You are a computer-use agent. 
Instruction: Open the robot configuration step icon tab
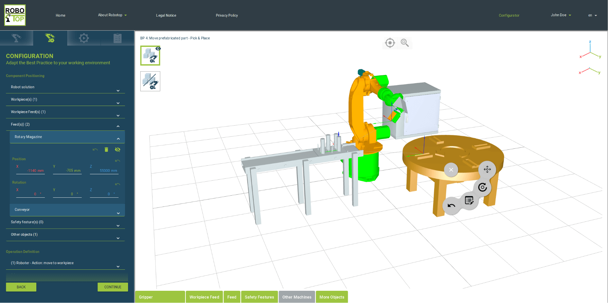[50, 38]
